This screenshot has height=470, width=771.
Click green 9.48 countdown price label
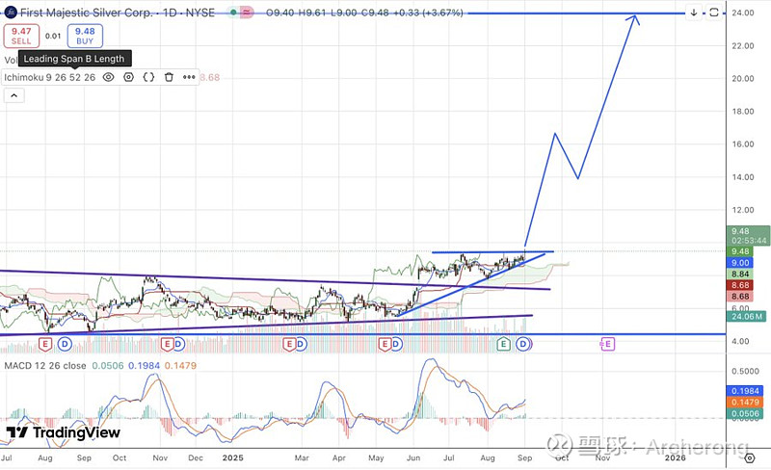tap(748, 236)
